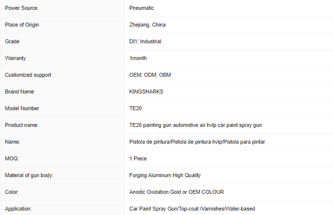Select the DIY, Industrial value
This screenshot has width=334, height=215.
pos(145,41)
